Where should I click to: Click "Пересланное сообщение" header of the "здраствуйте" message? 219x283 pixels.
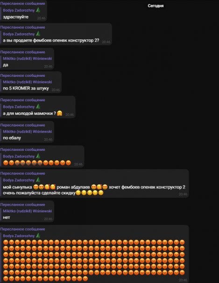click(23, 3)
